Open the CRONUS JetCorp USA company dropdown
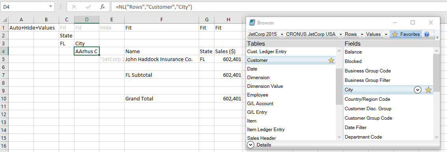Viewport: 447px width, 152px height. pos(341,34)
